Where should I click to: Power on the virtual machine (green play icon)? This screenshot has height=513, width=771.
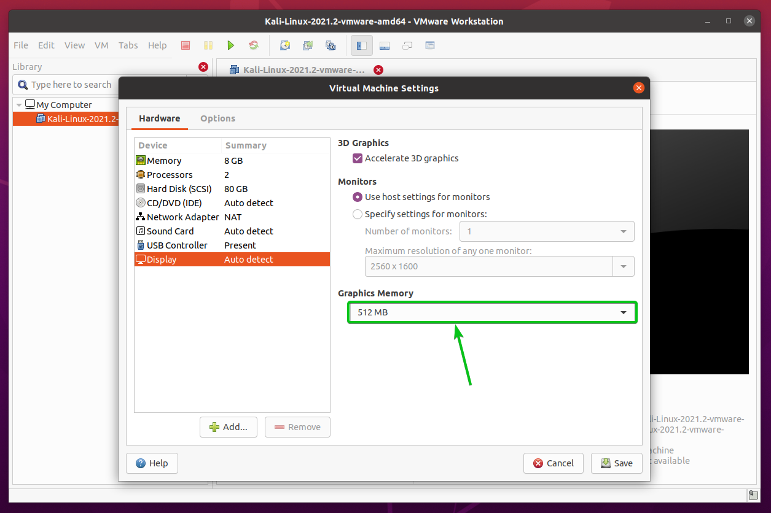[x=230, y=45]
